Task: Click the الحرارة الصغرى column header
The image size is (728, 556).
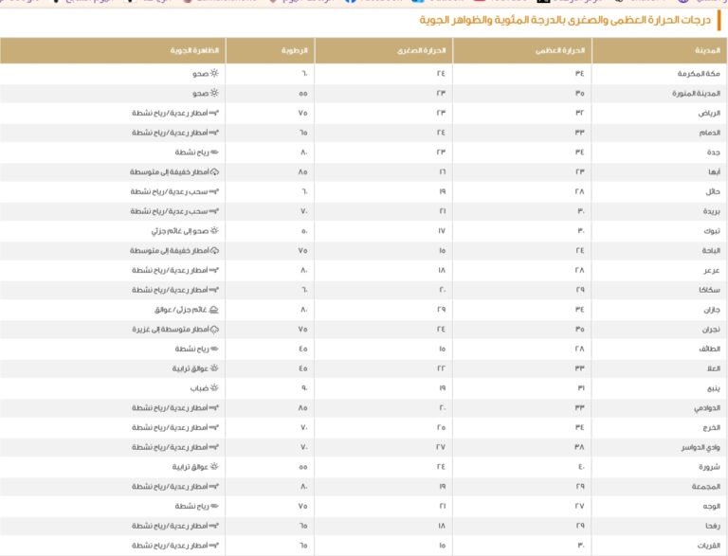Action: (384, 50)
